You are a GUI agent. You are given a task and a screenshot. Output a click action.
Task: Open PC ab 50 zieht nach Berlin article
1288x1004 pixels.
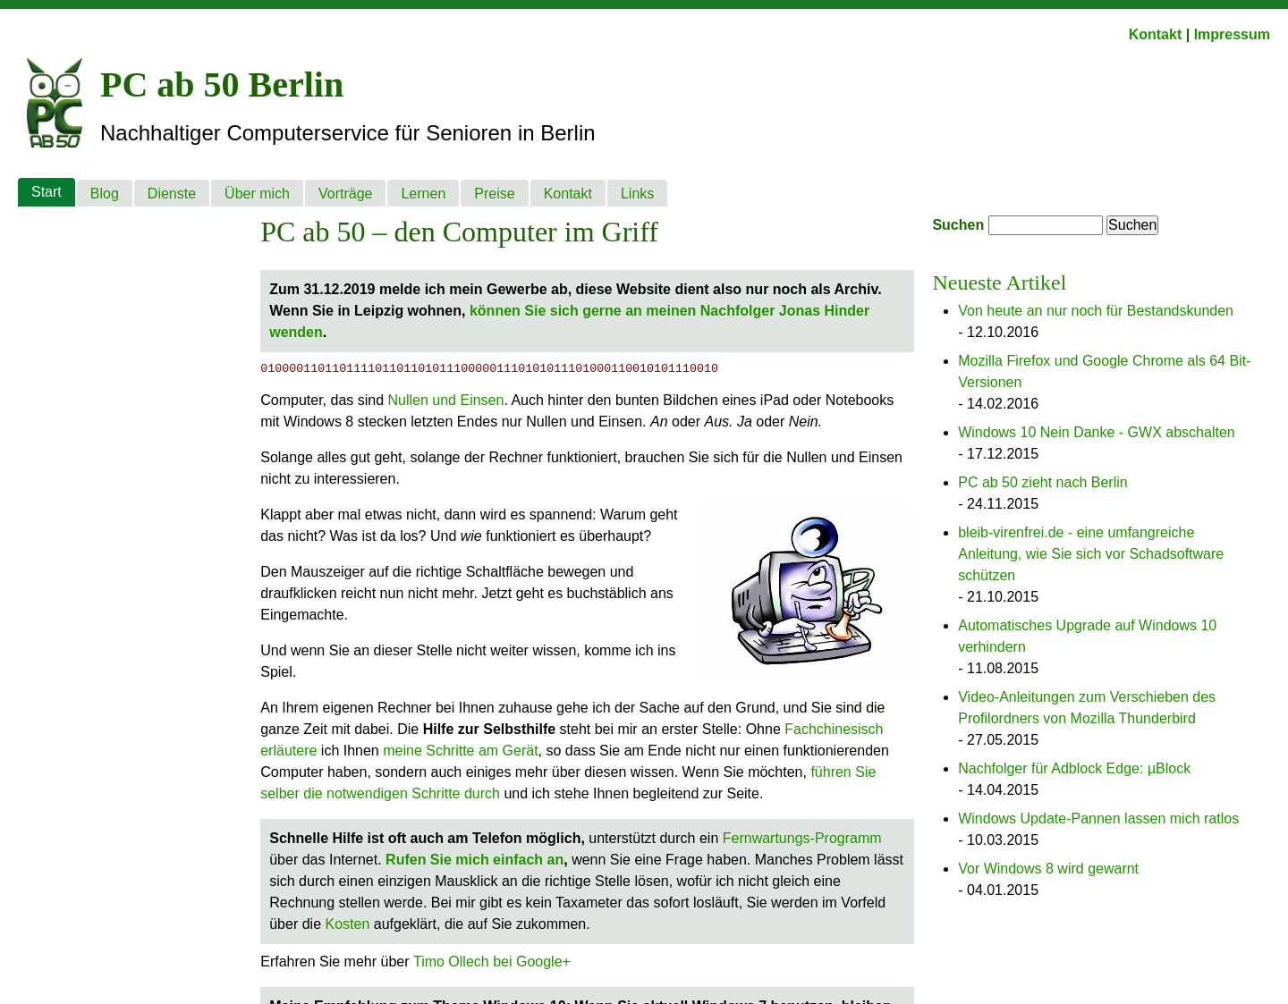point(1043,483)
